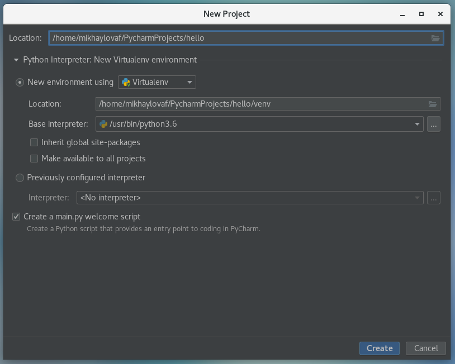Open the No interpreter dropdown list
This screenshot has height=364, width=455.
(249, 198)
